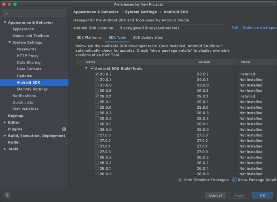Click the 'Installed' status for 30.0.2
The height and width of the screenshot is (202, 277).
[247, 74]
